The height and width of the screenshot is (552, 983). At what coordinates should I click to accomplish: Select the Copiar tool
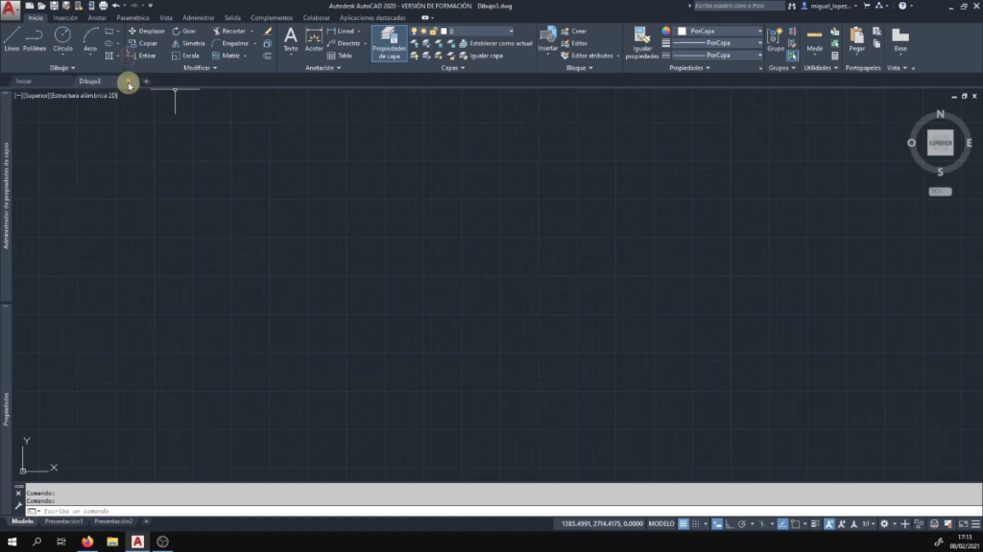pos(143,43)
